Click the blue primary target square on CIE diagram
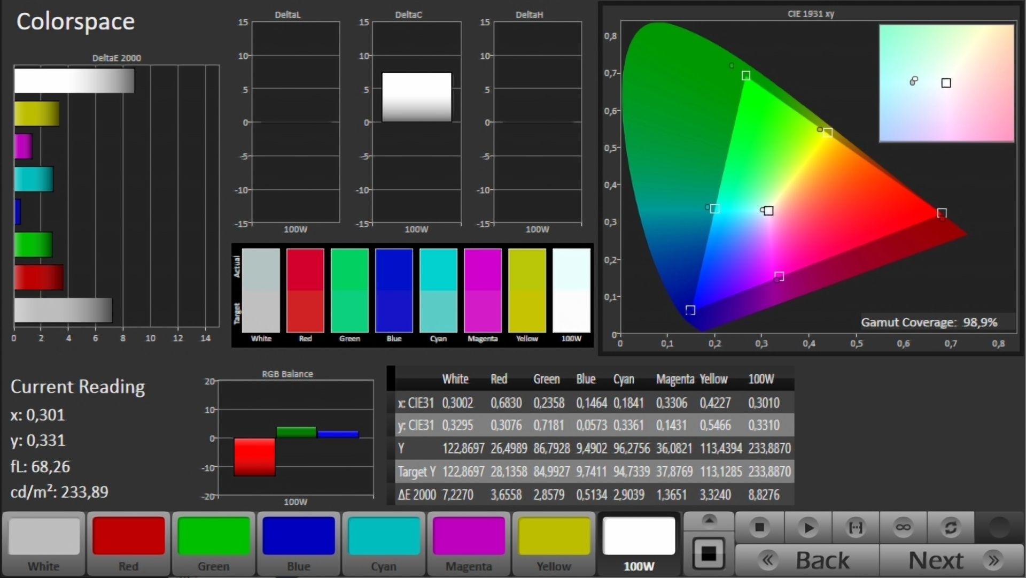Image resolution: width=1026 pixels, height=578 pixels. (690, 310)
